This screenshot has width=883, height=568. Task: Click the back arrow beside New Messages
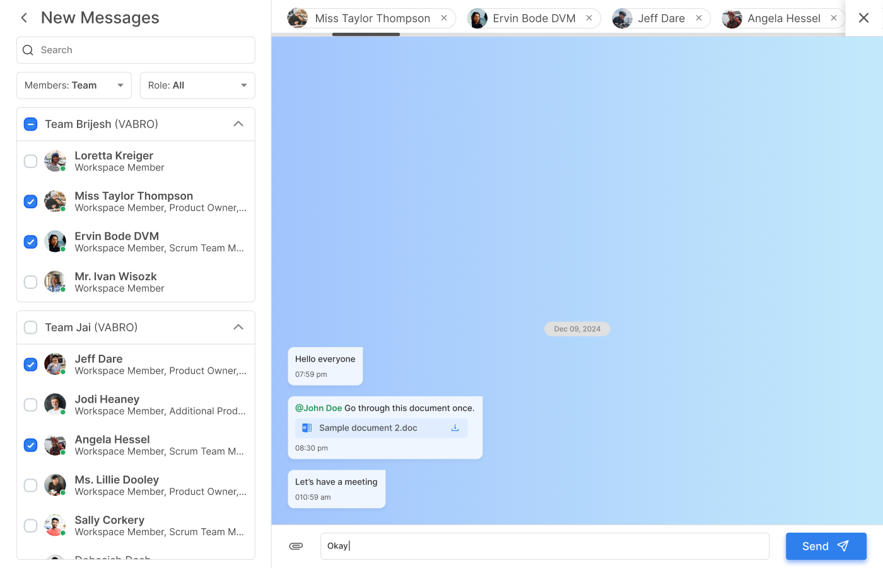24,18
